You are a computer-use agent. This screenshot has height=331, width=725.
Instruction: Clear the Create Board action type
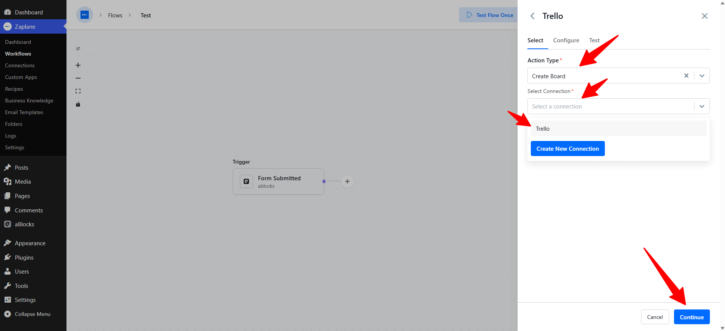686,76
